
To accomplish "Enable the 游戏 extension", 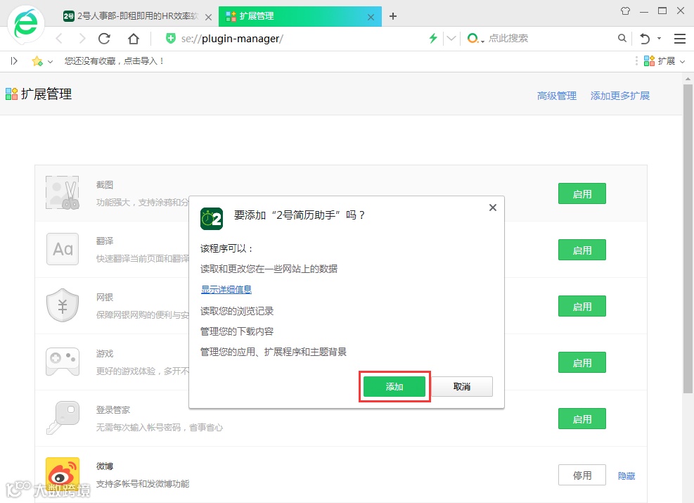I will 582,362.
